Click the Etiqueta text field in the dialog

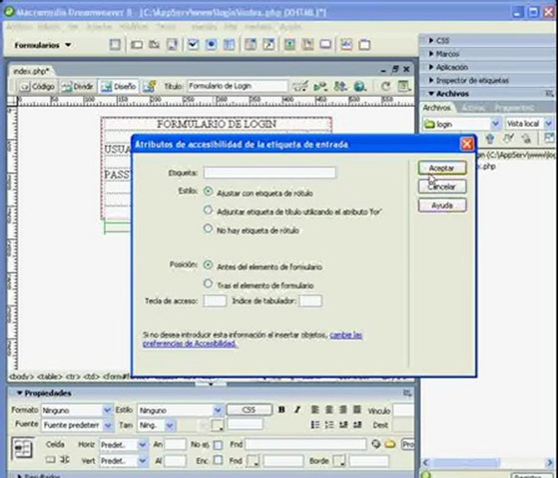[270, 173]
